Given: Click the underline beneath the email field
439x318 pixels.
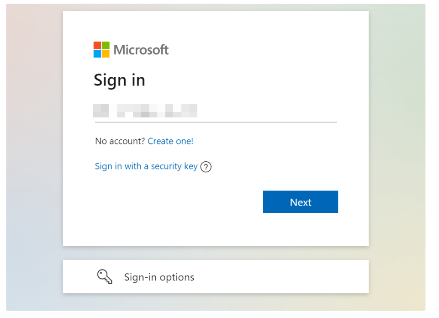Looking at the screenshot, I should coord(216,122).
